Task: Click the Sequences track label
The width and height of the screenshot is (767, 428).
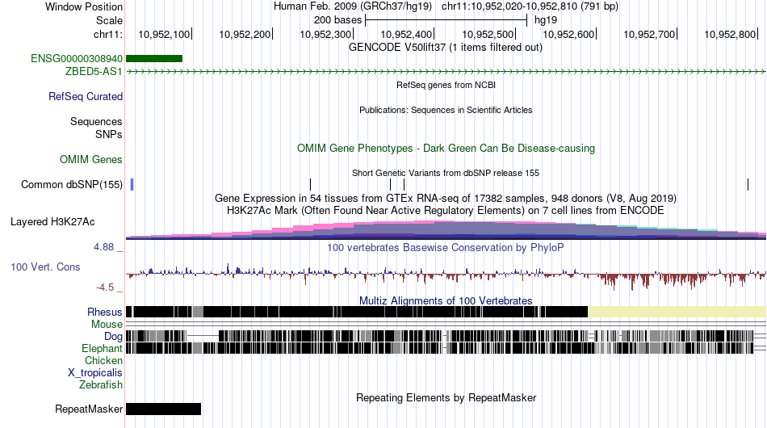Action: click(96, 121)
